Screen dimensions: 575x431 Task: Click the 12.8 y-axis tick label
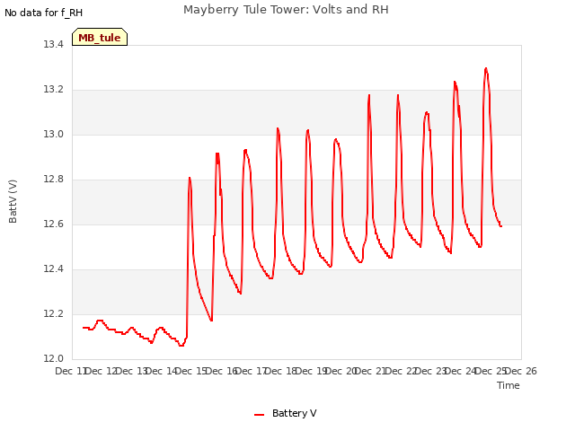pos(53,180)
